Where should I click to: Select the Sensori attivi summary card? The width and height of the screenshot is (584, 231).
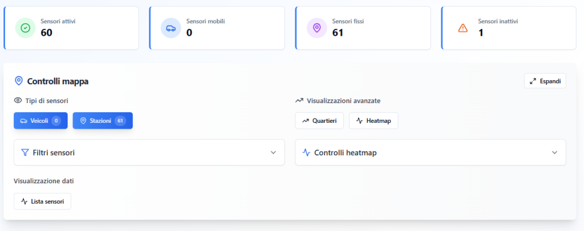coord(71,28)
